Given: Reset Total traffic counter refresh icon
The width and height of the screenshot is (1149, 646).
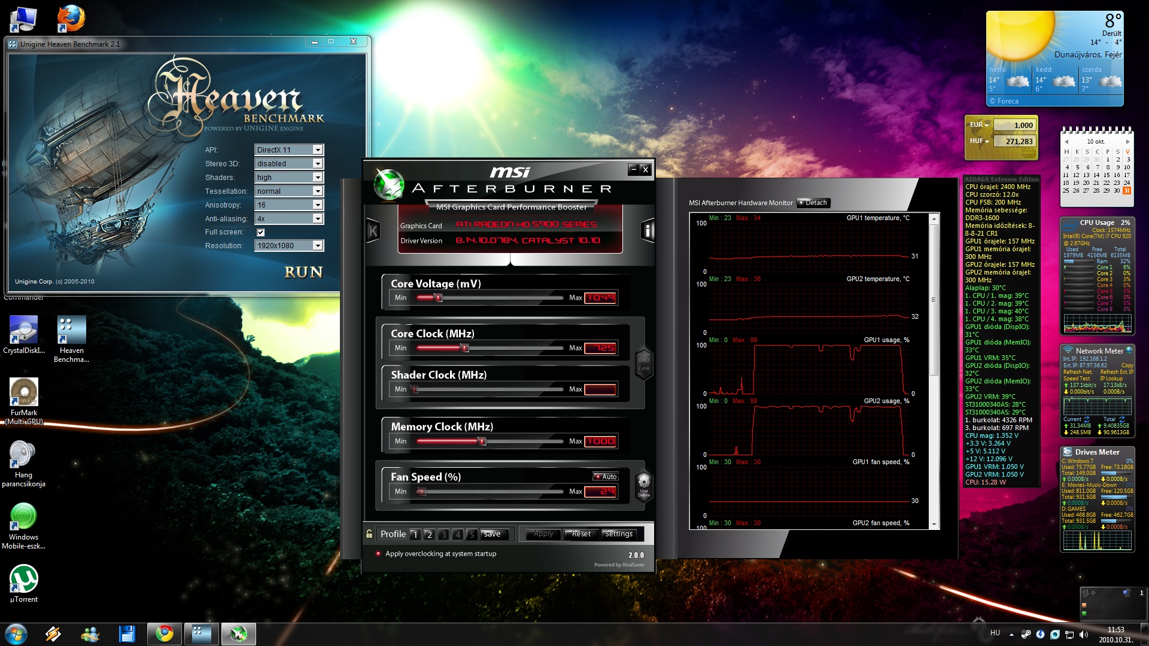Looking at the screenshot, I should coord(1122,419).
